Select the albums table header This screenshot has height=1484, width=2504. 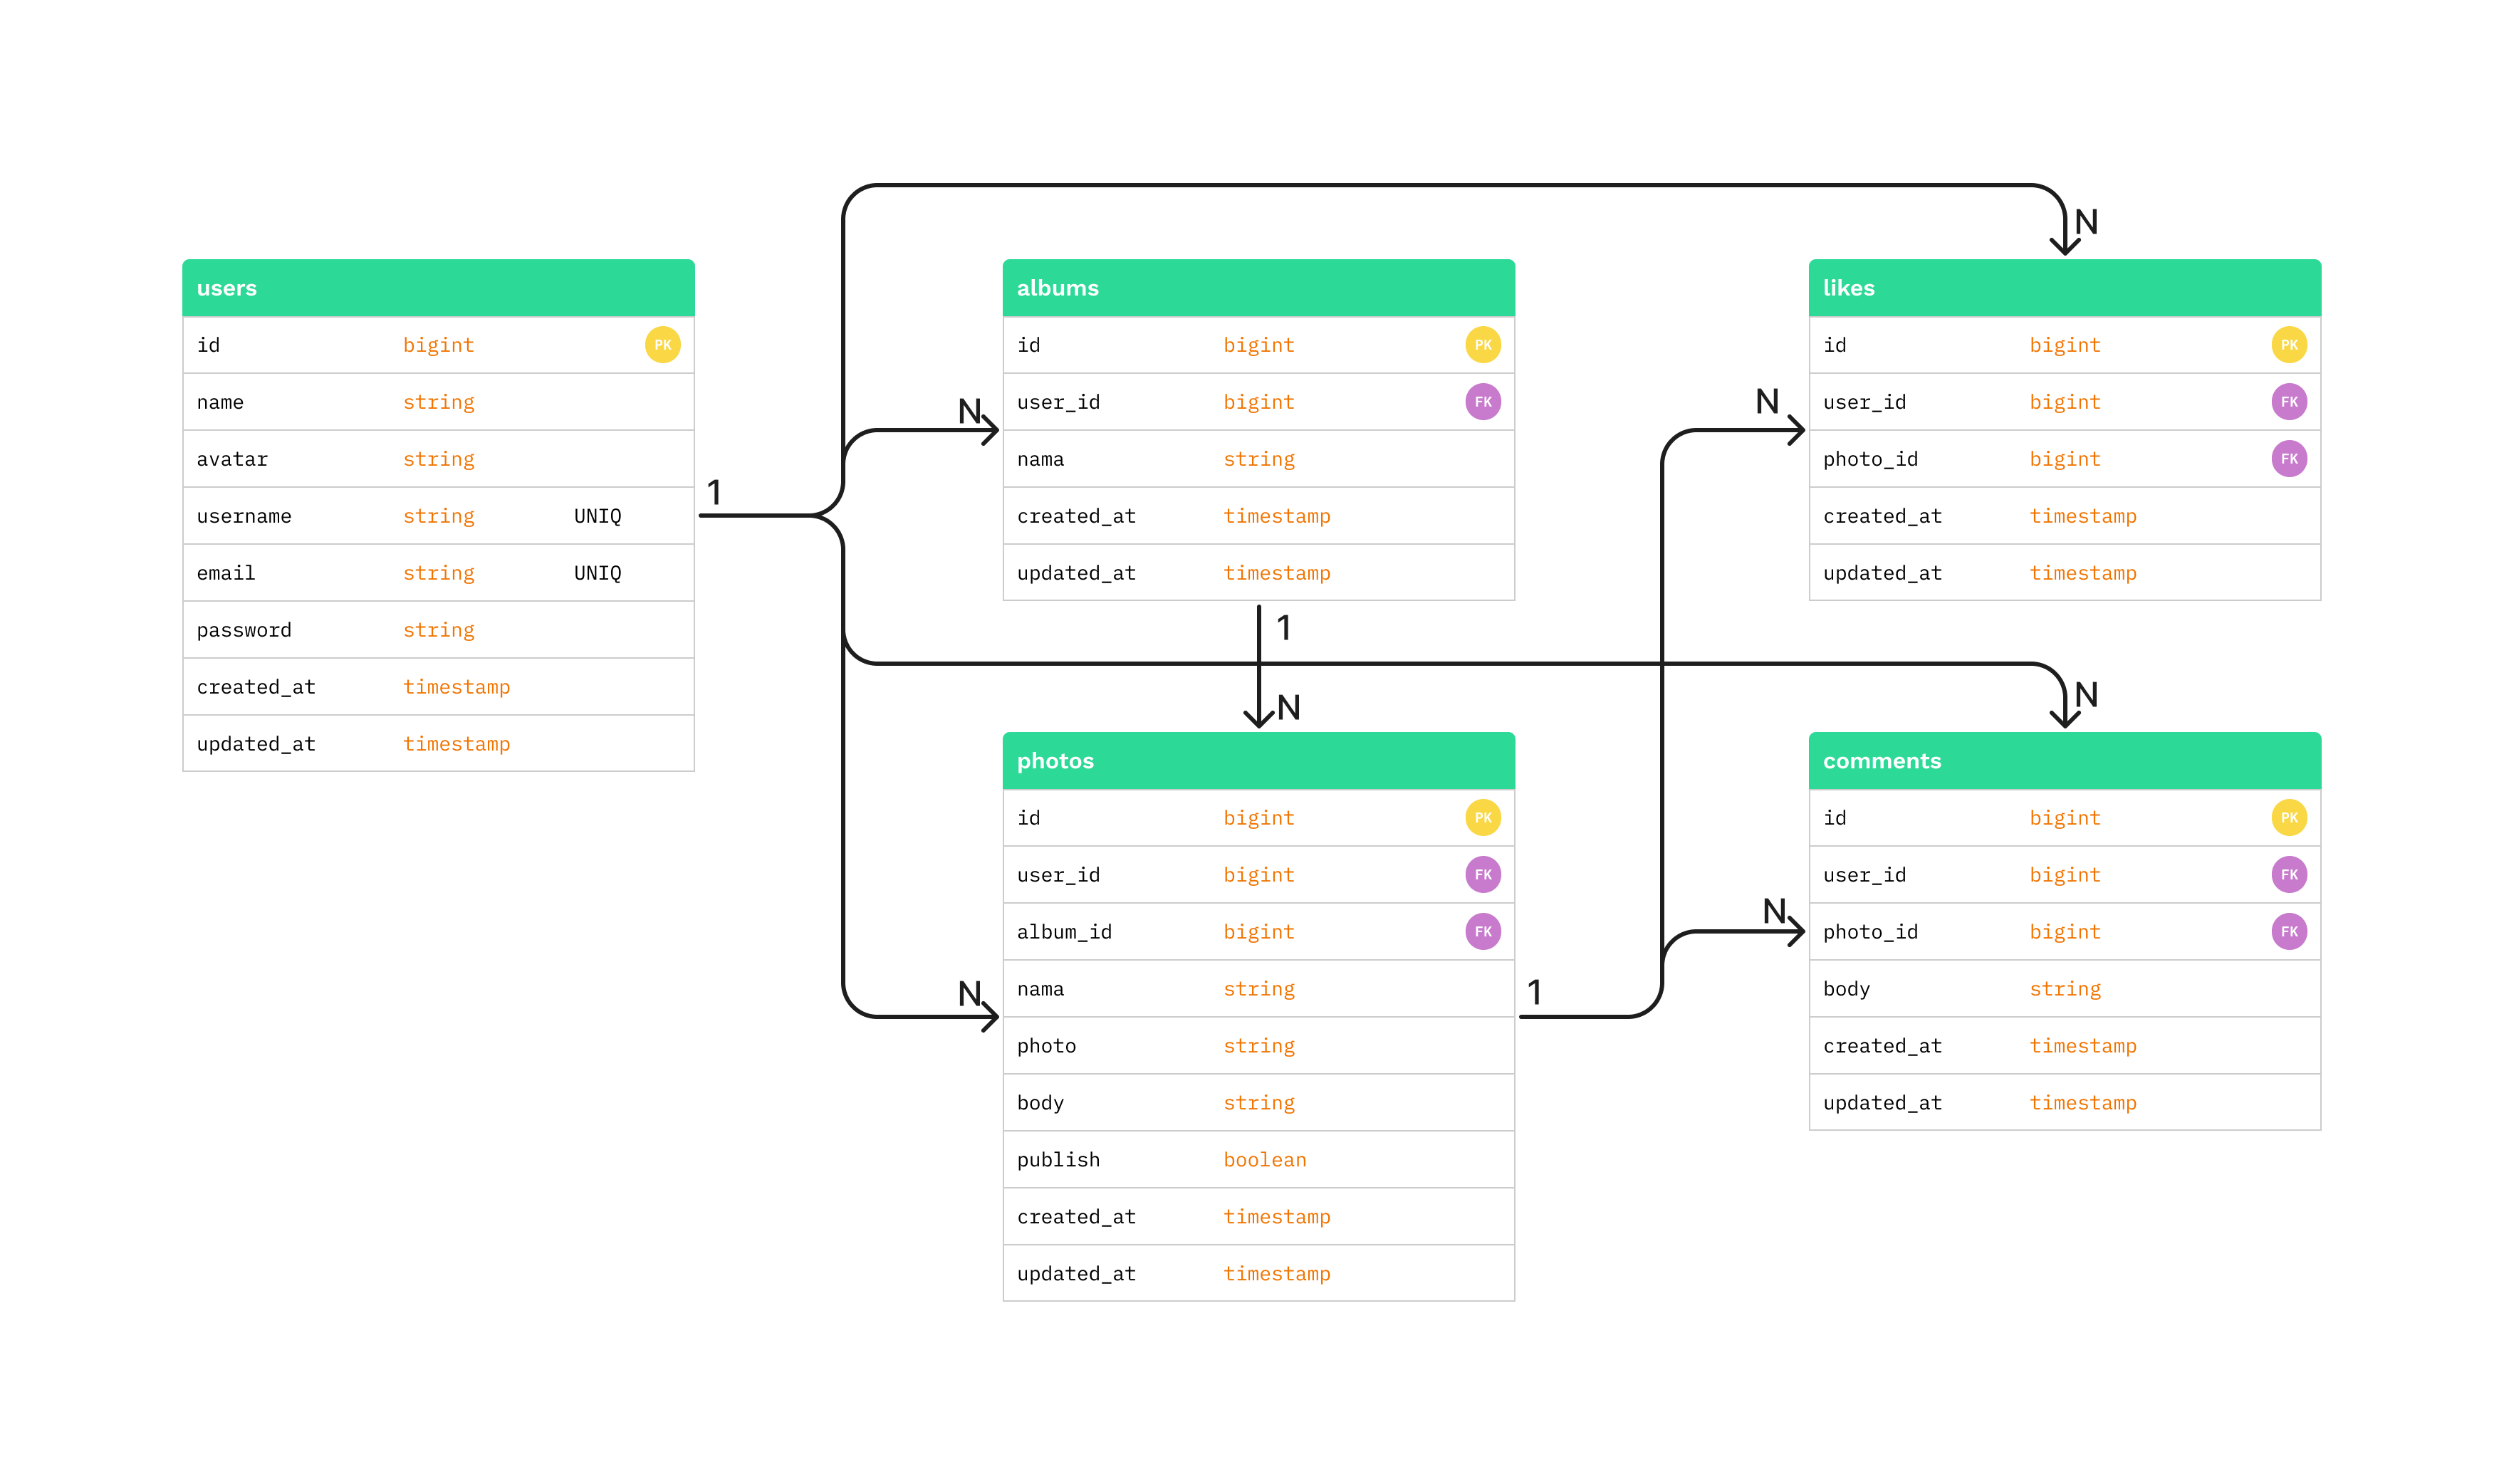pos(1258,288)
